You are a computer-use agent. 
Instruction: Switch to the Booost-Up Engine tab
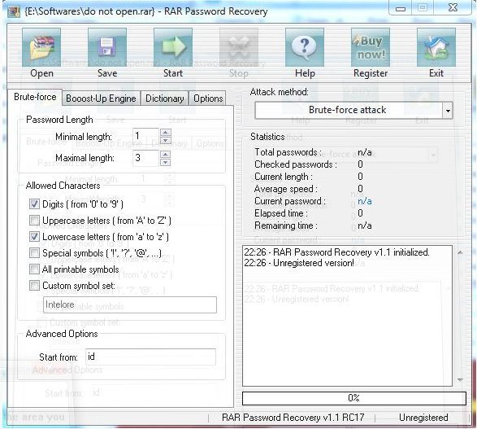[101, 98]
